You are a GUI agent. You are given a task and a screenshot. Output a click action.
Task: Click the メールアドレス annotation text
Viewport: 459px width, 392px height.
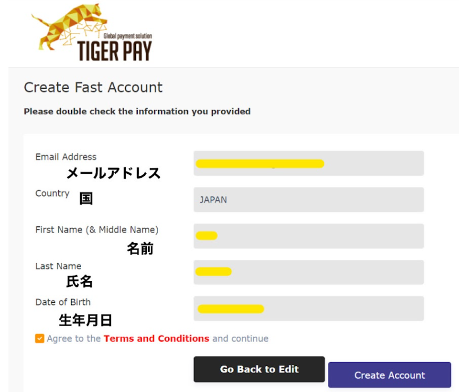coord(114,173)
